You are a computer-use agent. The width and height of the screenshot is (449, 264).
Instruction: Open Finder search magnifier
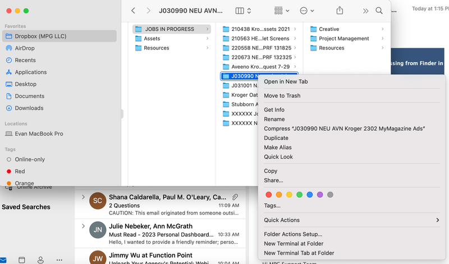379,11
